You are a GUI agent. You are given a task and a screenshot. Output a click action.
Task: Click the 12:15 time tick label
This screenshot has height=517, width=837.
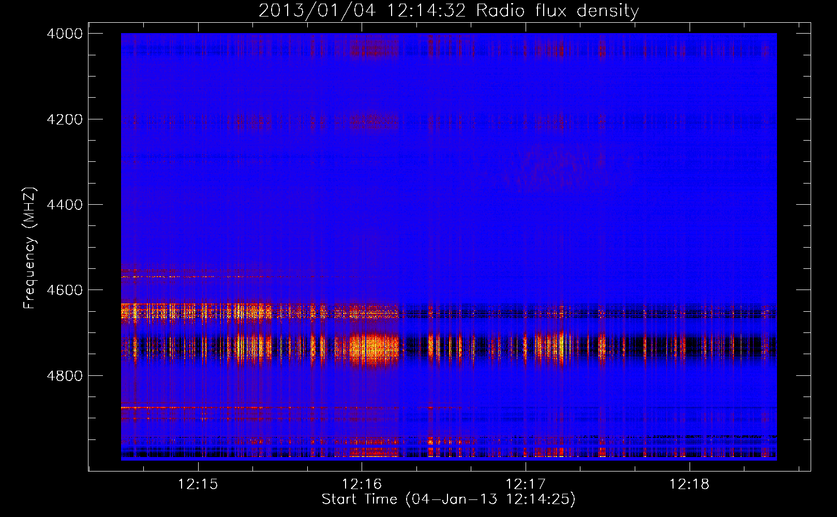pyautogui.click(x=198, y=484)
